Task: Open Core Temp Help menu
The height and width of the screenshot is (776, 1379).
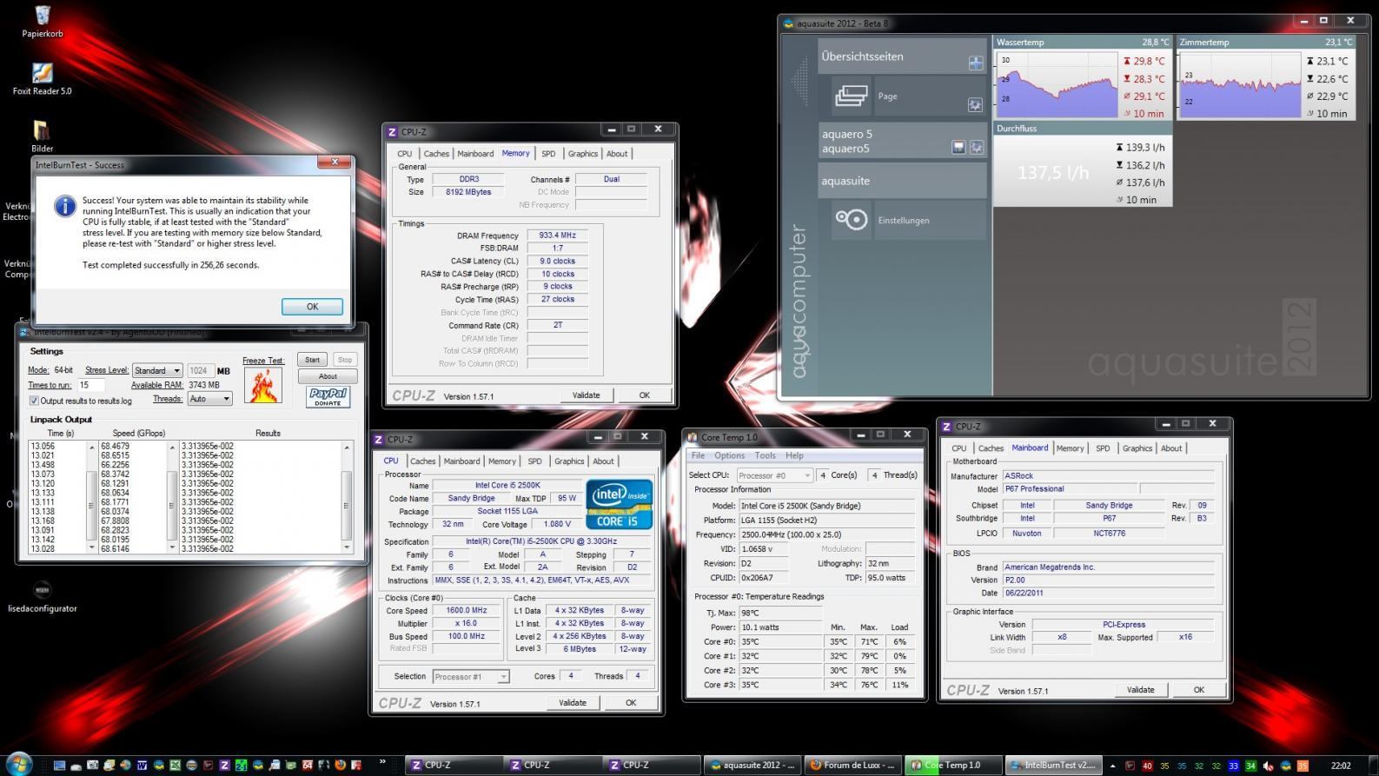Action: 794,455
